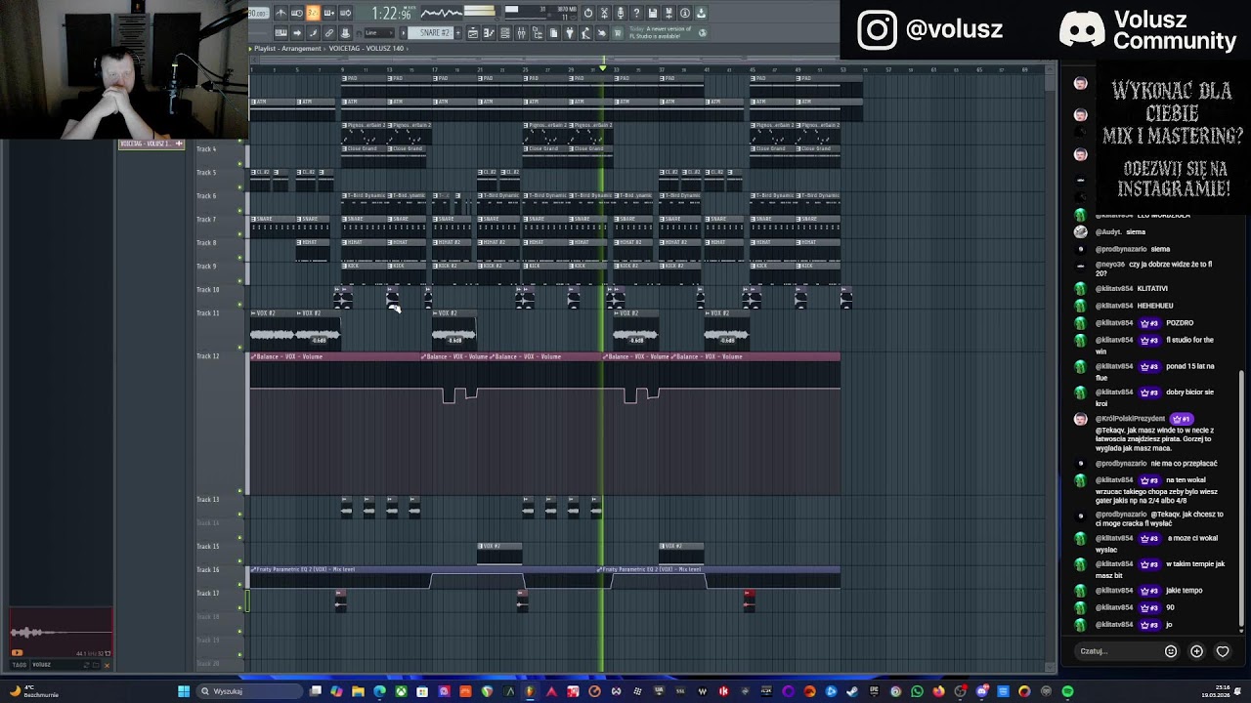The image size is (1251, 703).
Task: Open Spotify from the taskbar
Action: [1067, 691]
